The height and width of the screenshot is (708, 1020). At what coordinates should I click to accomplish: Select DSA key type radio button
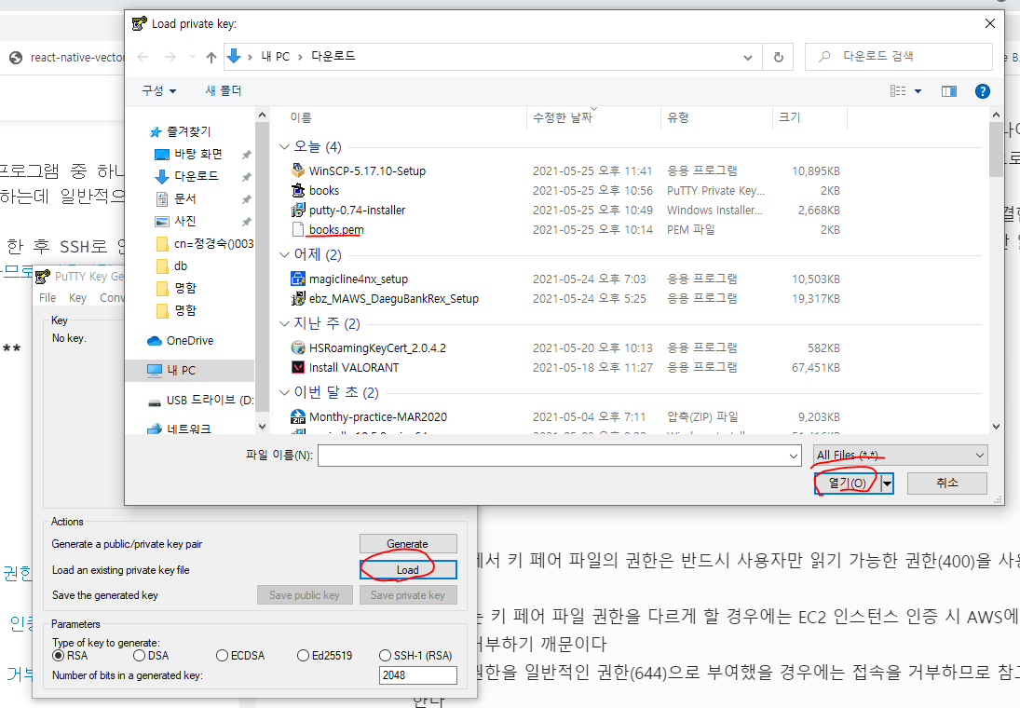click(139, 655)
